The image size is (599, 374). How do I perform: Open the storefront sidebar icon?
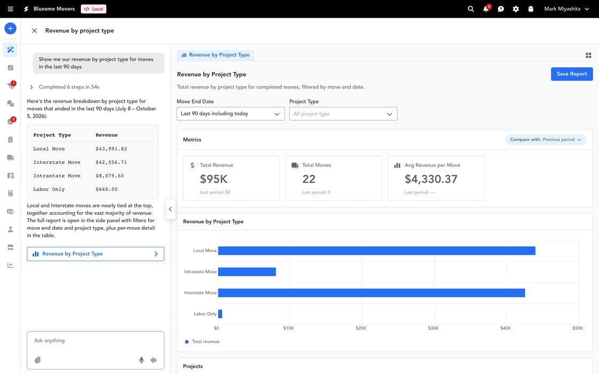10,247
